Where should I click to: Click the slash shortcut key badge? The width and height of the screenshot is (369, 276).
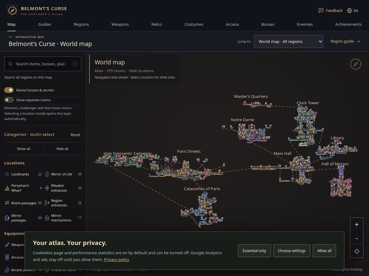pyautogui.click(x=75, y=64)
